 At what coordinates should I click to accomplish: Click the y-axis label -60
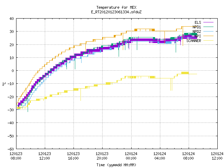[11, 149]
